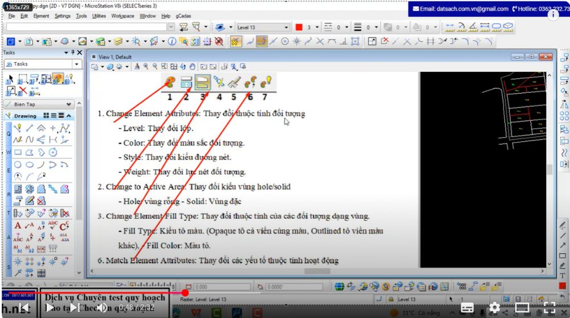570x318 pixels.
Task: Open the gCadas menu
Action: coord(184,16)
